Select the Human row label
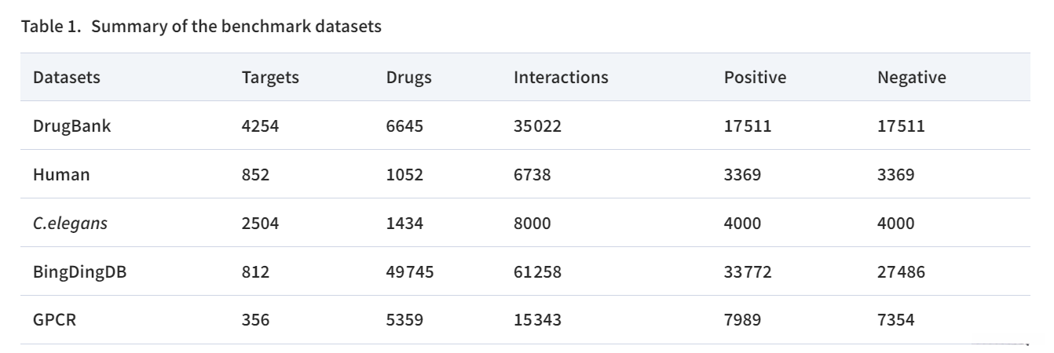The width and height of the screenshot is (1054, 353). coord(61,174)
